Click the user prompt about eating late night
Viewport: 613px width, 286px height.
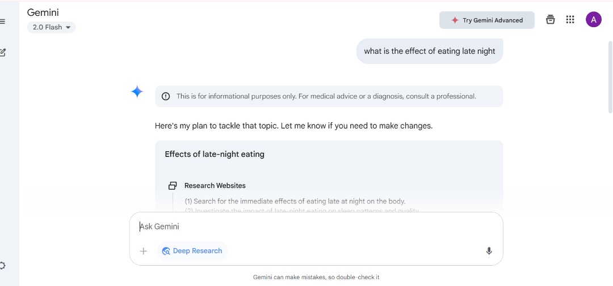click(x=430, y=51)
